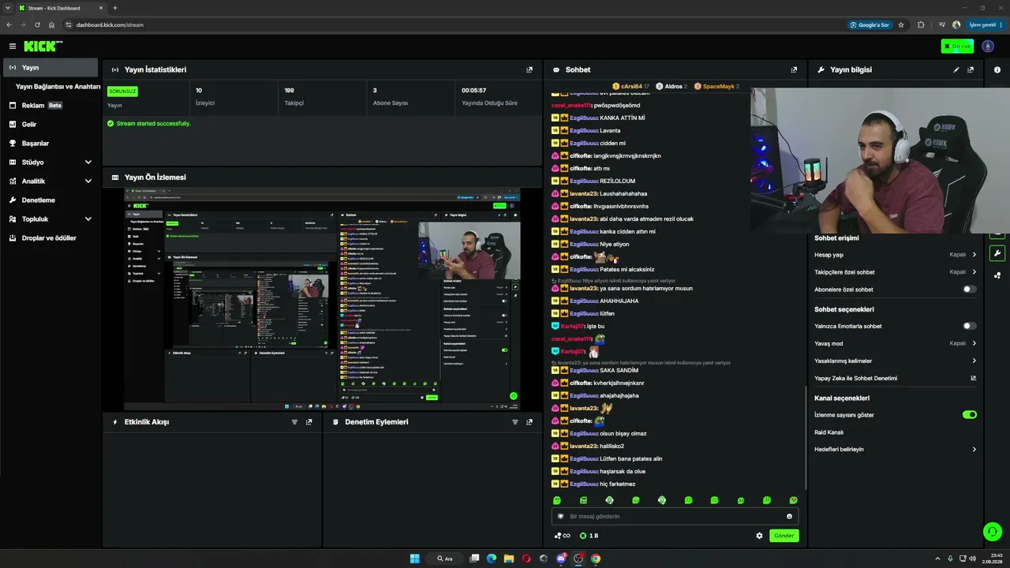Open File Explorer from the taskbar
The height and width of the screenshot is (568, 1010).
coord(509,559)
